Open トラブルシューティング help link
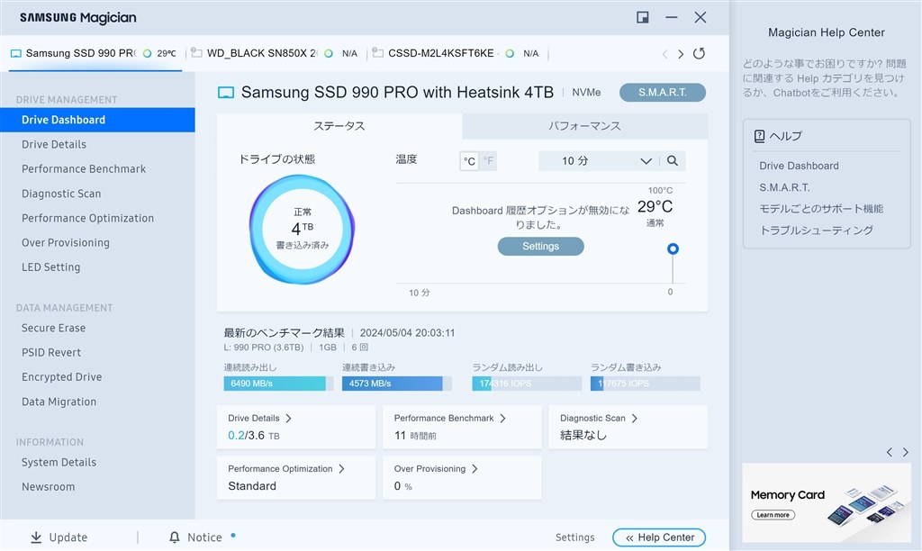Viewport: 922px width, 551px height. [x=816, y=230]
